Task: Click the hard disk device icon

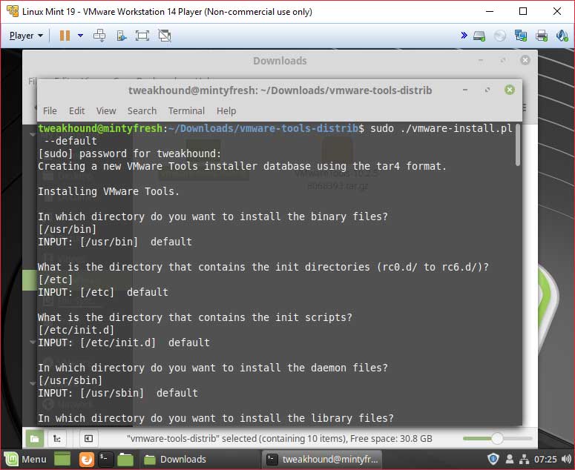Action: coord(479,36)
